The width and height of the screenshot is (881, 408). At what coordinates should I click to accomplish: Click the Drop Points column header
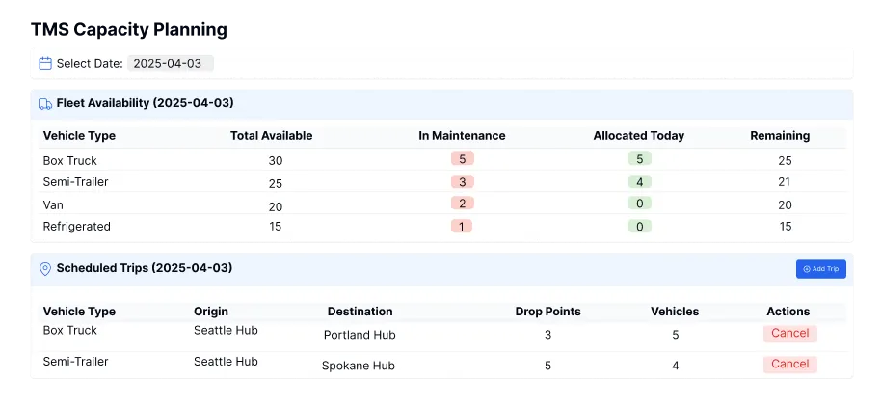point(547,312)
